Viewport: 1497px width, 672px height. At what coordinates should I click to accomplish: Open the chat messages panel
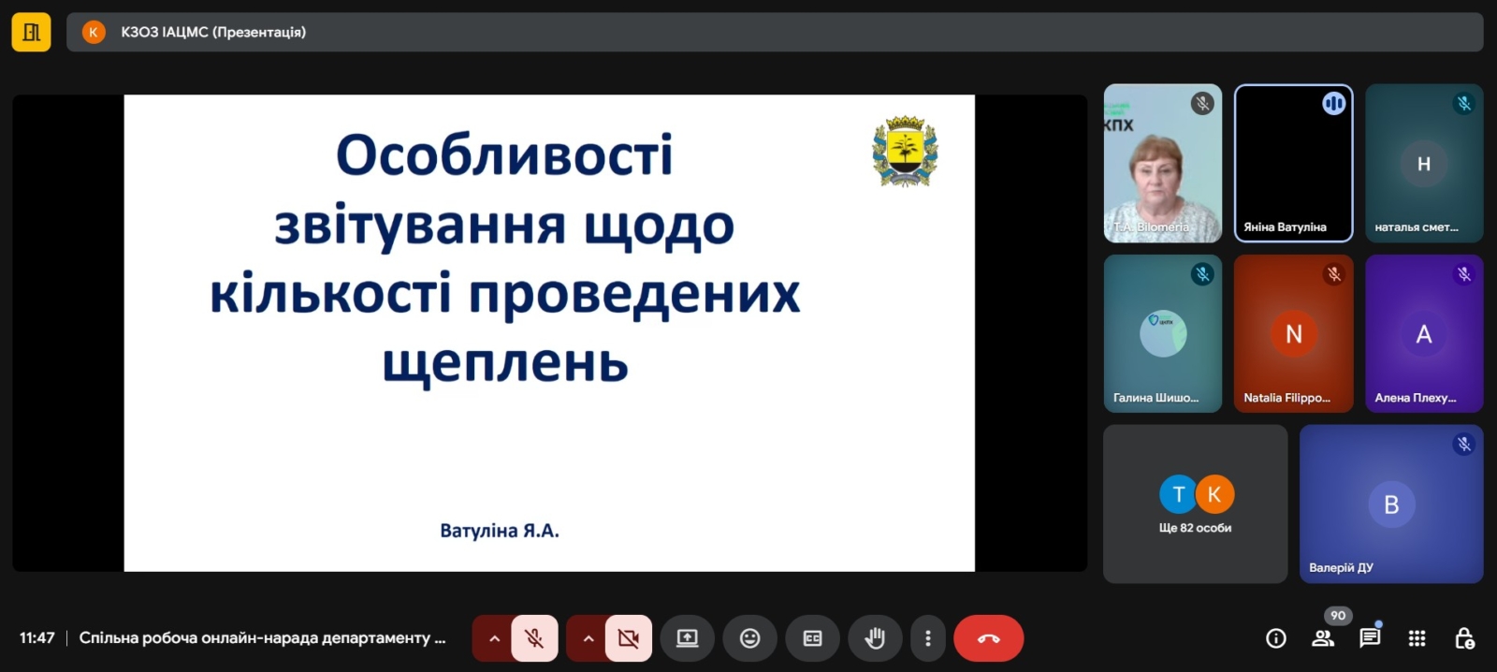(1370, 638)
